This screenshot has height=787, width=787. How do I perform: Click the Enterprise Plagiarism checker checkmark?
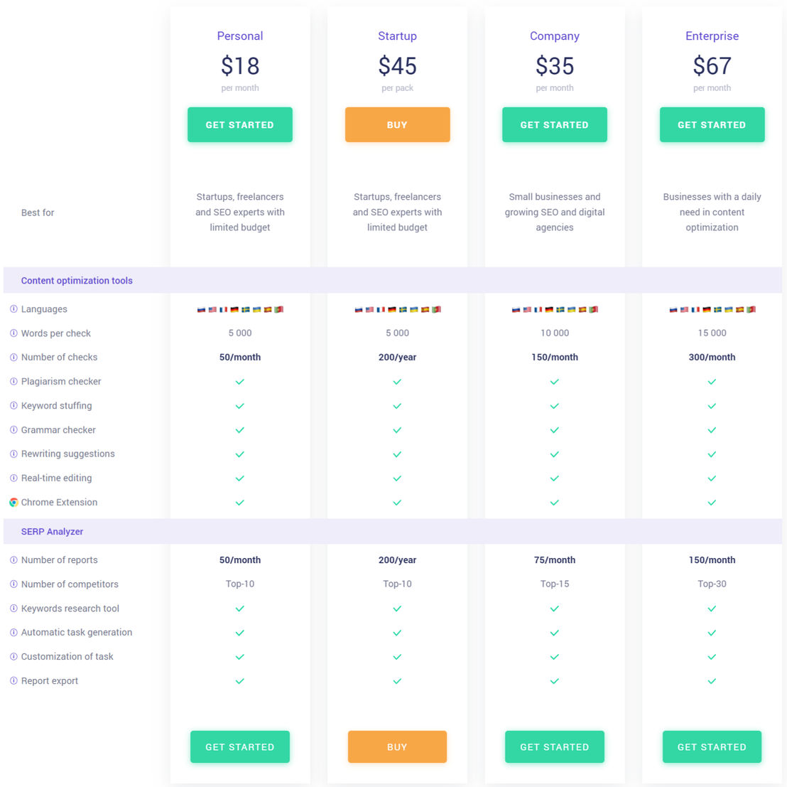(712, 382)
